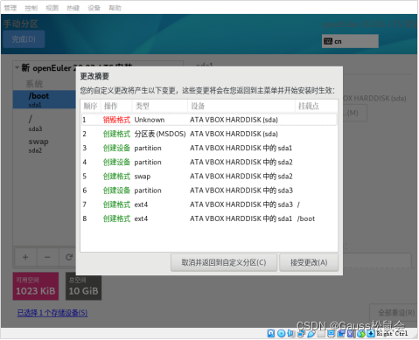The height and width of the screenshot is (340, 419).
Task: Click the minus remove mount point button
Action: click(x=47, y=257)
